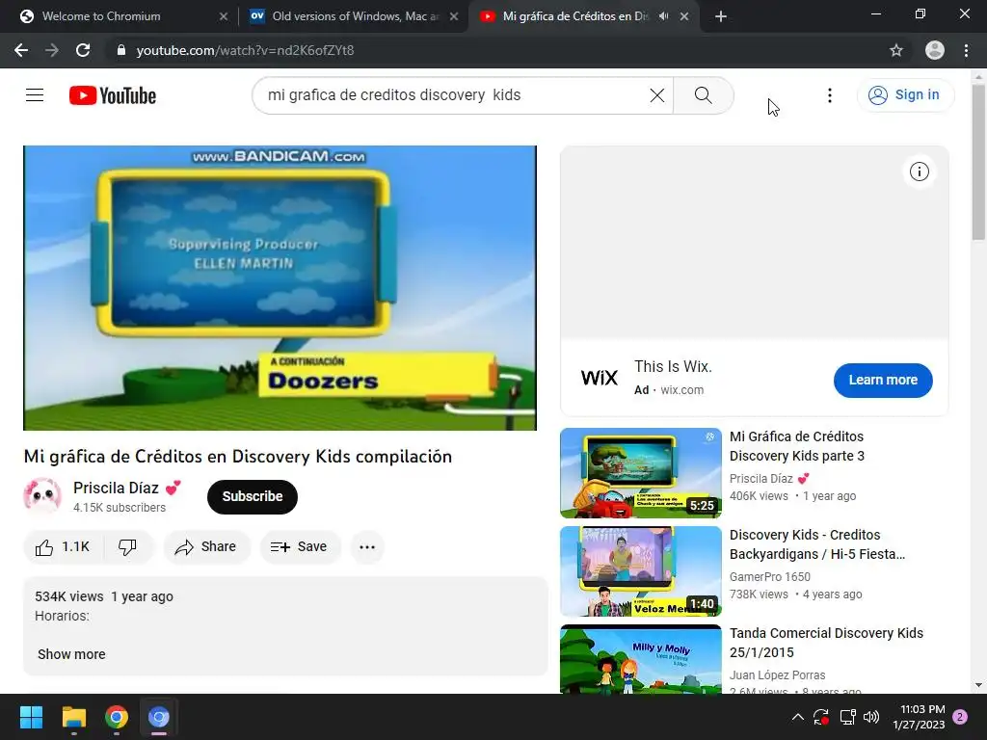Share the video

point(206,547)
